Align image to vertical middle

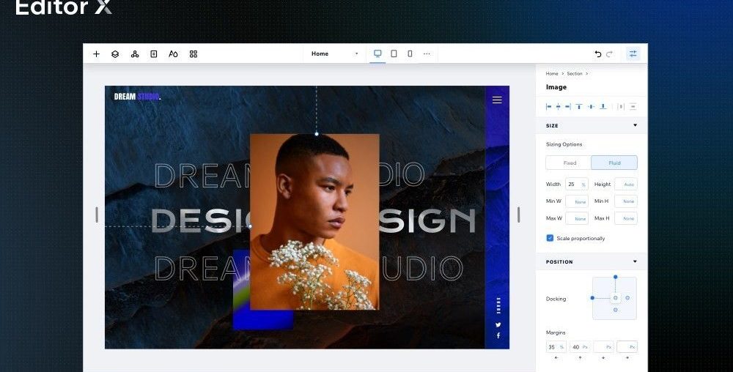591,107
